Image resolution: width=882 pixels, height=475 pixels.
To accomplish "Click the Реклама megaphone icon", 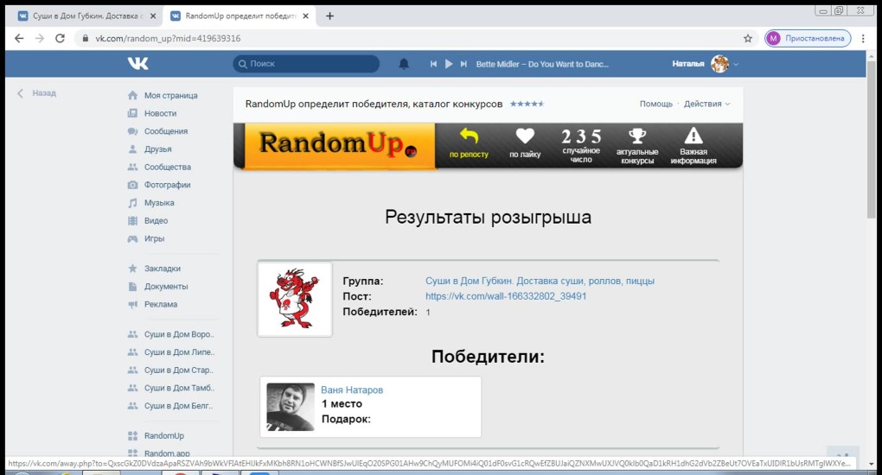I will coord(132,305).
